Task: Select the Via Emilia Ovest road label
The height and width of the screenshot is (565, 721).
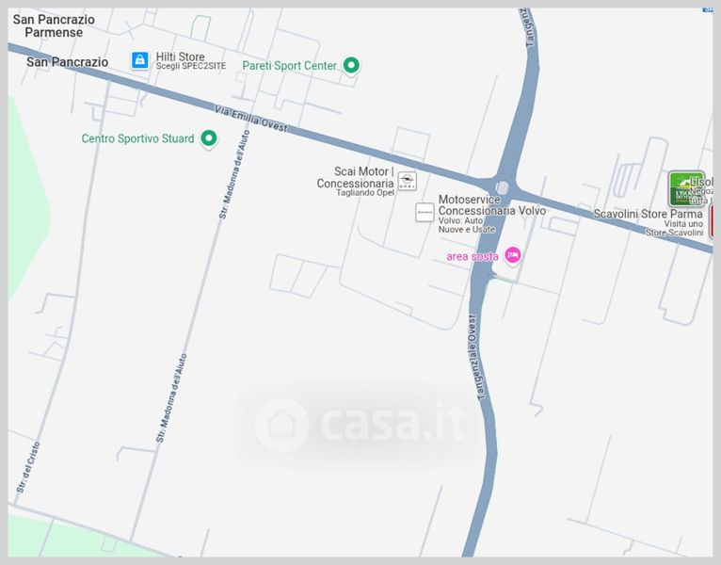Action: pos(251,119)
